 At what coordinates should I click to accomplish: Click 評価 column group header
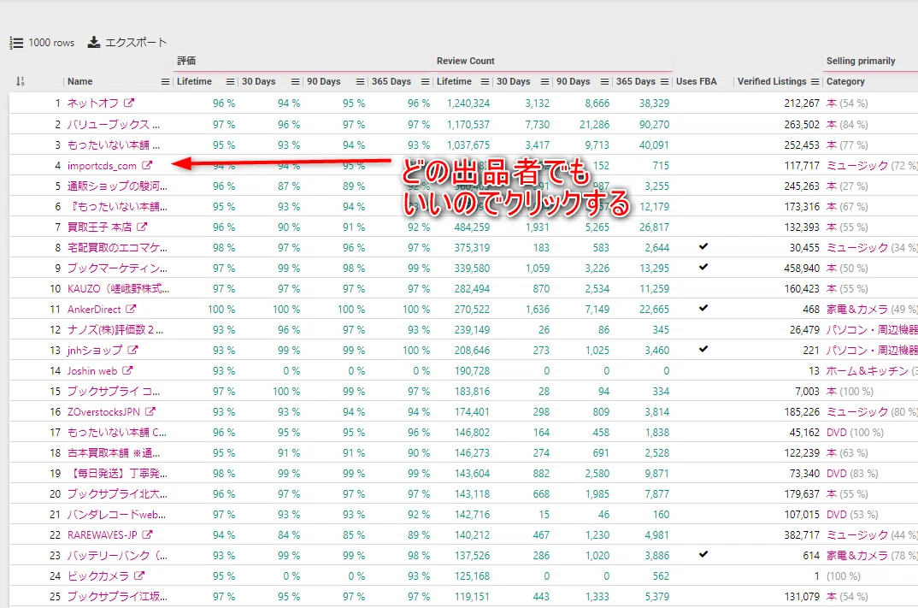click(186, 61)
